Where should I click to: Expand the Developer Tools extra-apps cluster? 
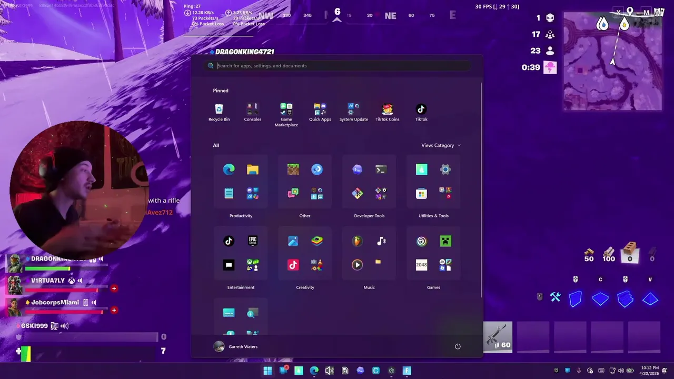381,193
